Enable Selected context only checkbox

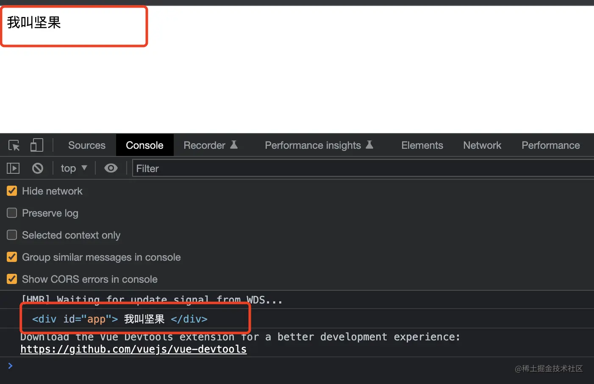click(x=12, y=235)
